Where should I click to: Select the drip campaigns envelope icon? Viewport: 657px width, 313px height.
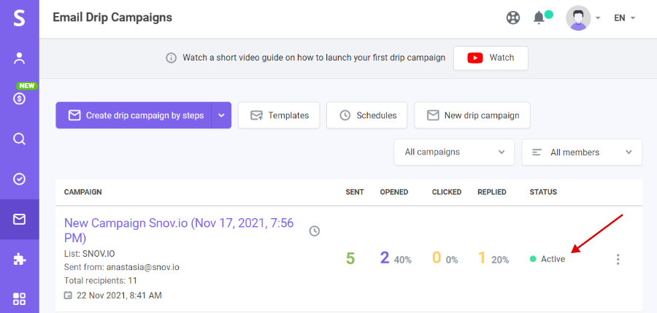pyautogui.click(x=19, y=219)
